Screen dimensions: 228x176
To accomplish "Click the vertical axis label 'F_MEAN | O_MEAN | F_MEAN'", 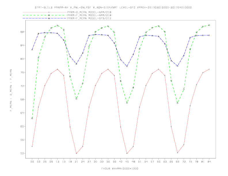I will pos(11,90).
